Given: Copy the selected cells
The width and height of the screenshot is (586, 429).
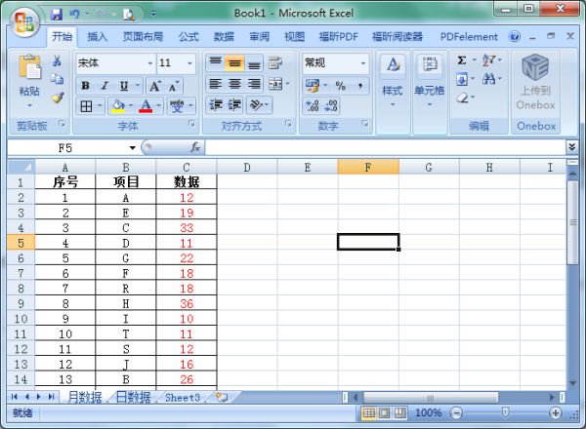Looking at the screenshot, I should point(58,79).
